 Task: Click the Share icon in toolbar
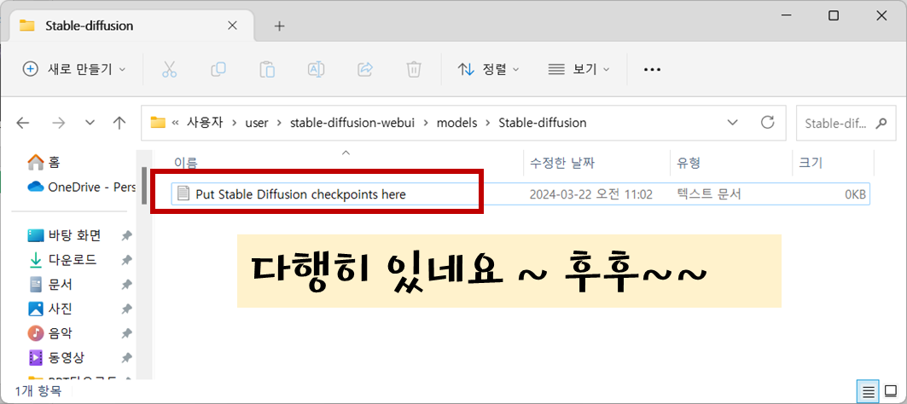point(365,69)
